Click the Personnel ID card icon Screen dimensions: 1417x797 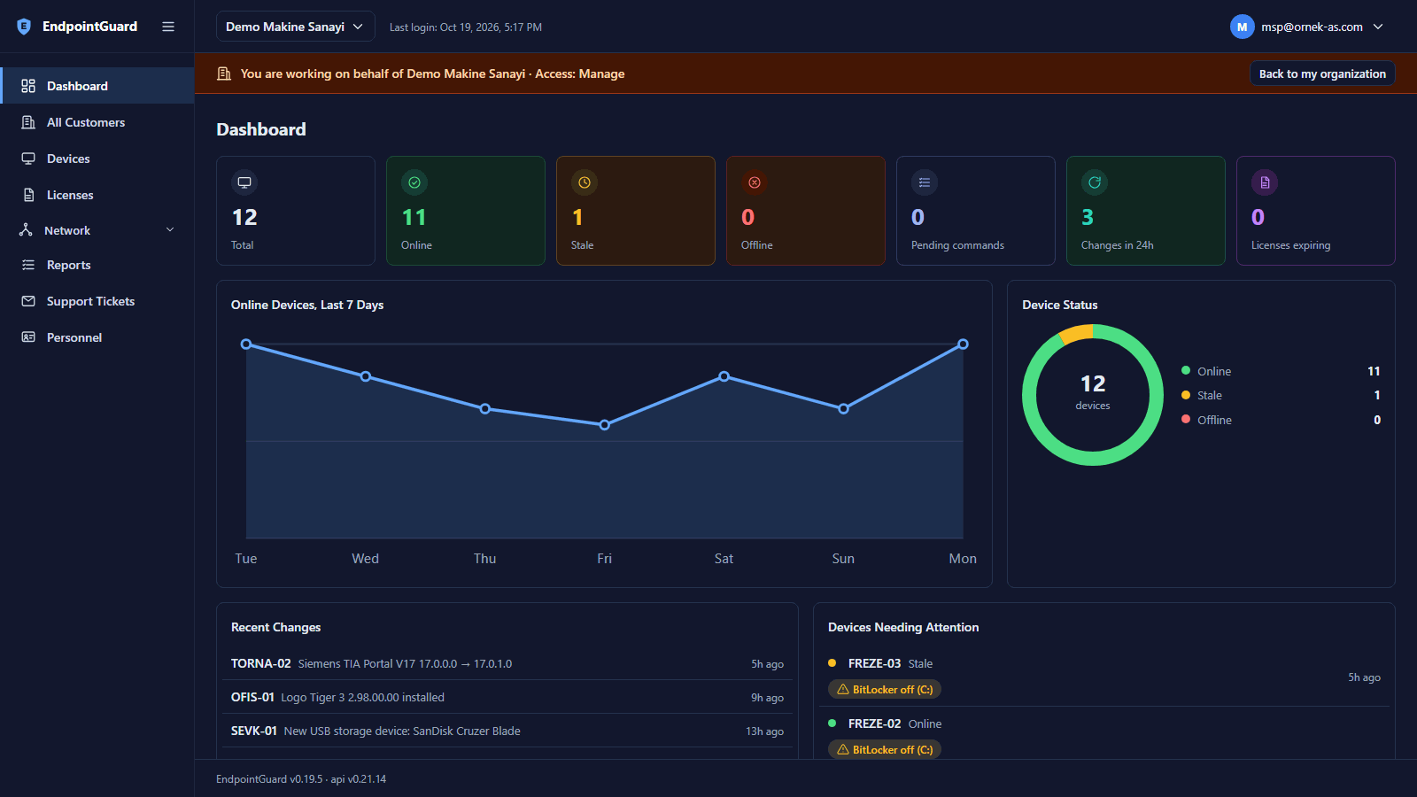coord(28,337)
